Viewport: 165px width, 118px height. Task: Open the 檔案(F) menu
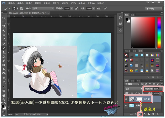12,3
